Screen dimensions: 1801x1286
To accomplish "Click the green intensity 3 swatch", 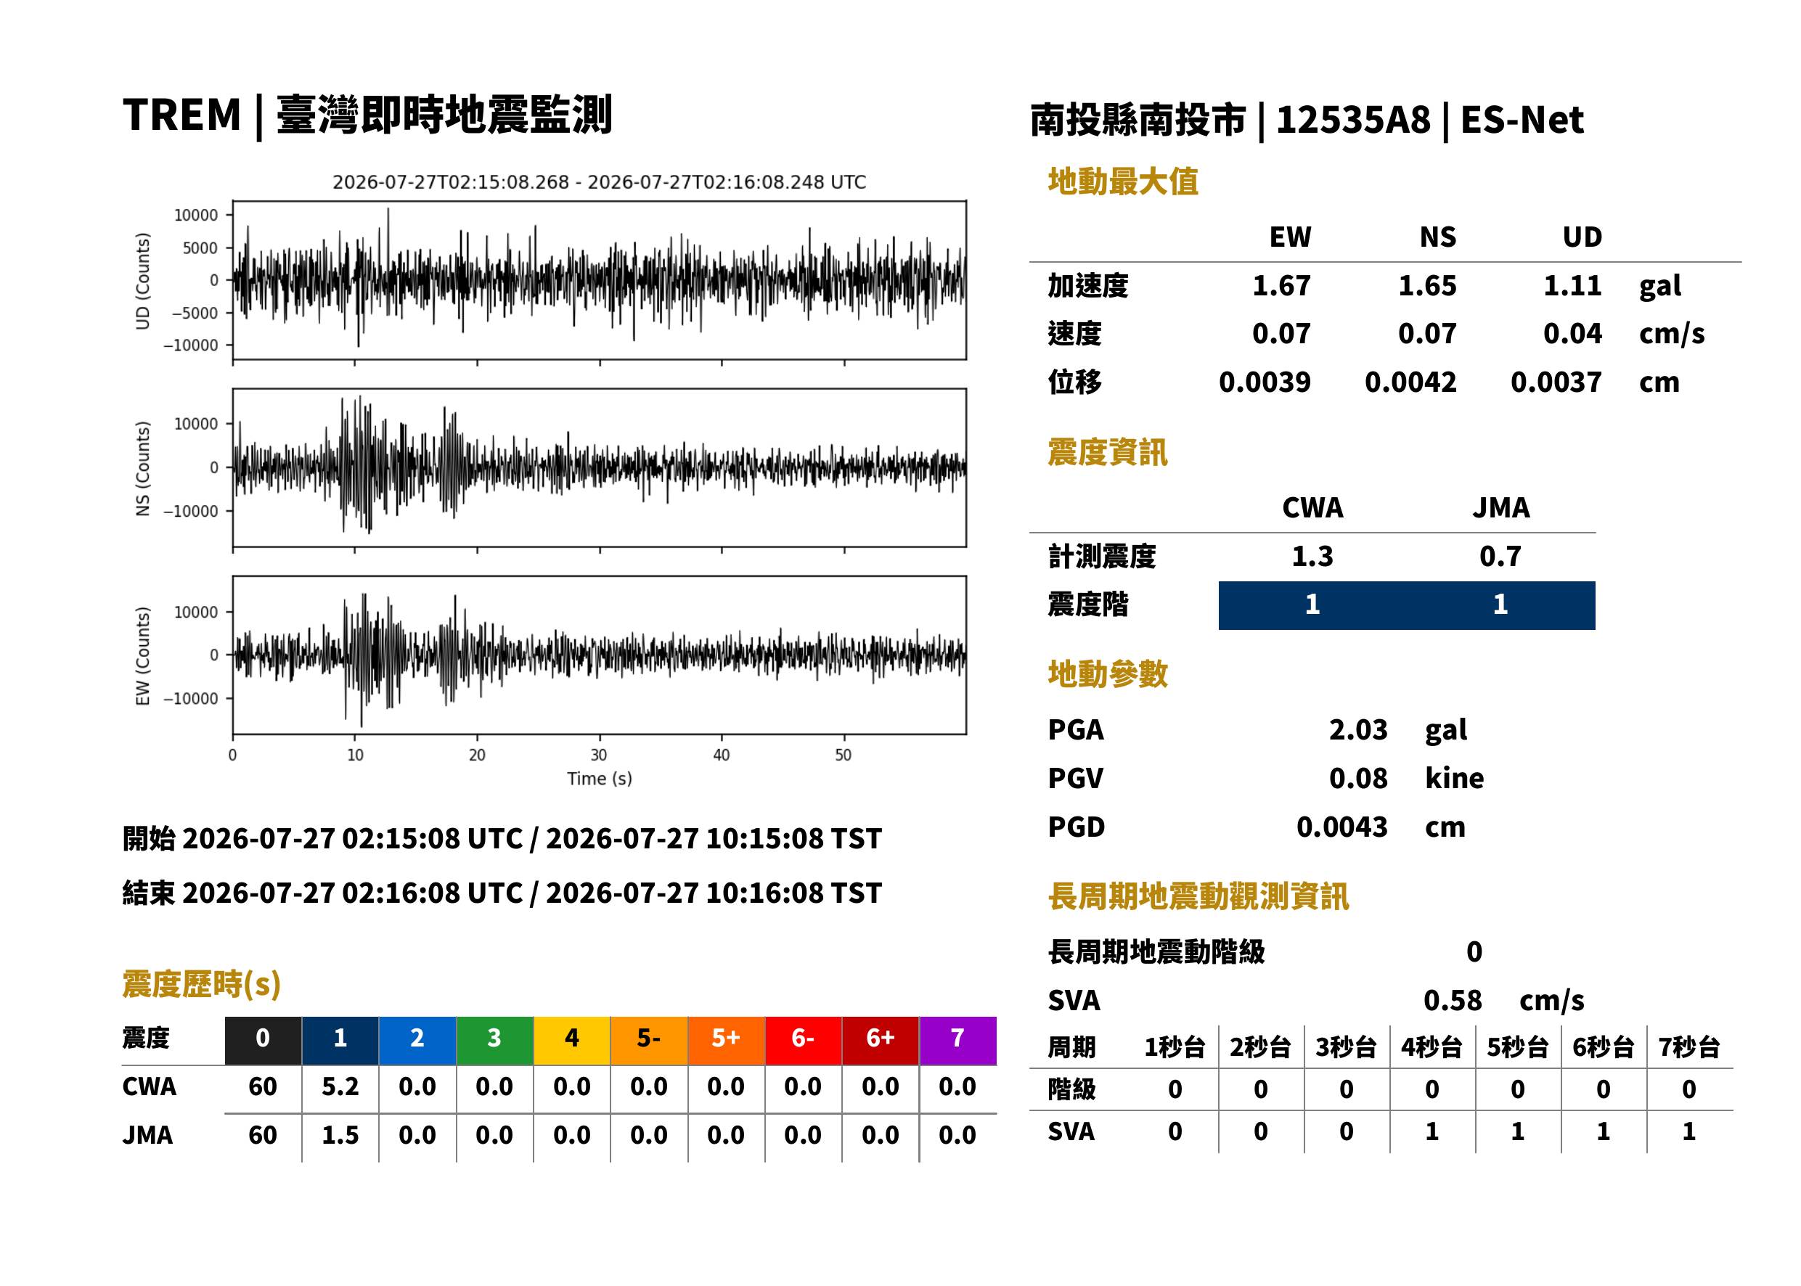I will pyautogui.click(x=494, y=1040).
